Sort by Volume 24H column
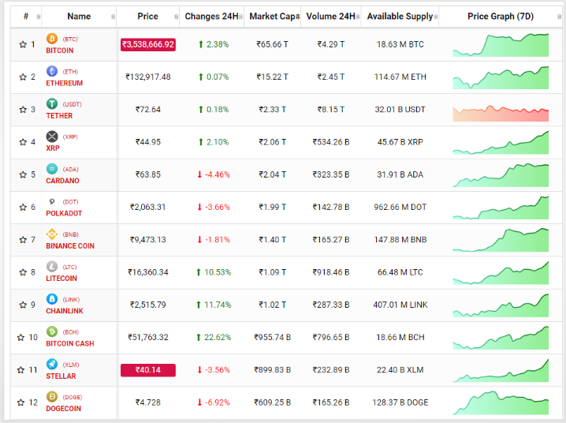566x423 pixels. click(330, 17)
